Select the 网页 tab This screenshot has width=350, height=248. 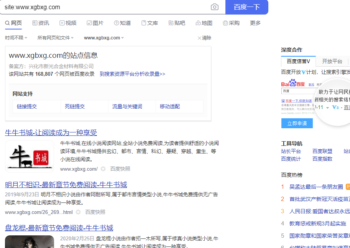point(13,23)
